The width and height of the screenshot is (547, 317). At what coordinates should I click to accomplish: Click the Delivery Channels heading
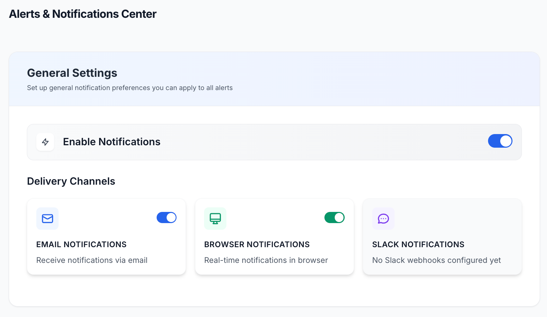click(71, 181)
